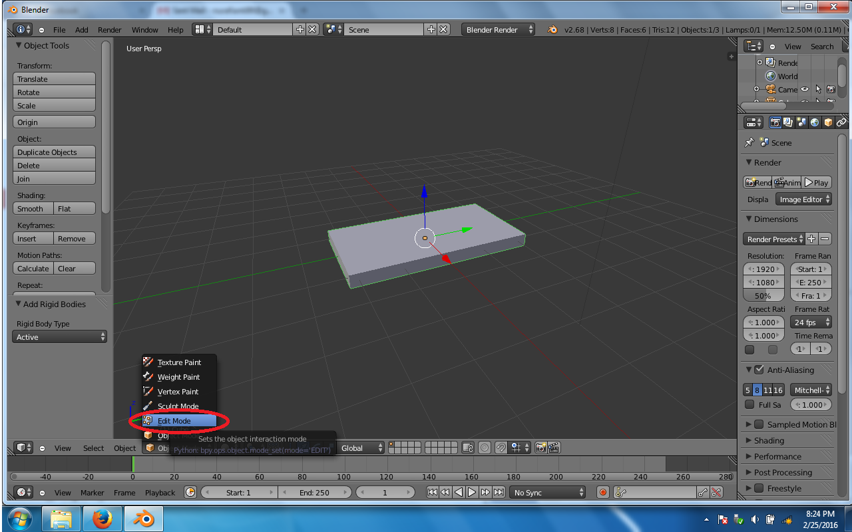The height and width of the screenshot is (532, 852).
Task: Open the Mitchell filter dropdown
Action: click(811, 390)
